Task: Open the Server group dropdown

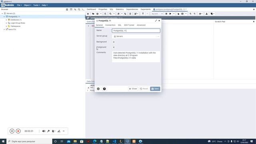Action: pyautogui.click(x=136, y=36)
